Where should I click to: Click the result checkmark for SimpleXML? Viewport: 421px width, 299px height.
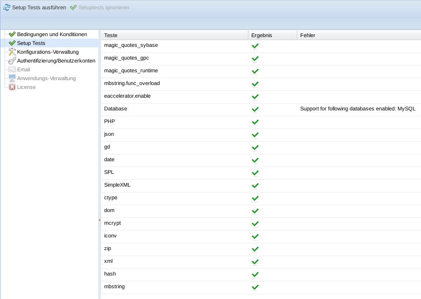(x=255, y=185)
